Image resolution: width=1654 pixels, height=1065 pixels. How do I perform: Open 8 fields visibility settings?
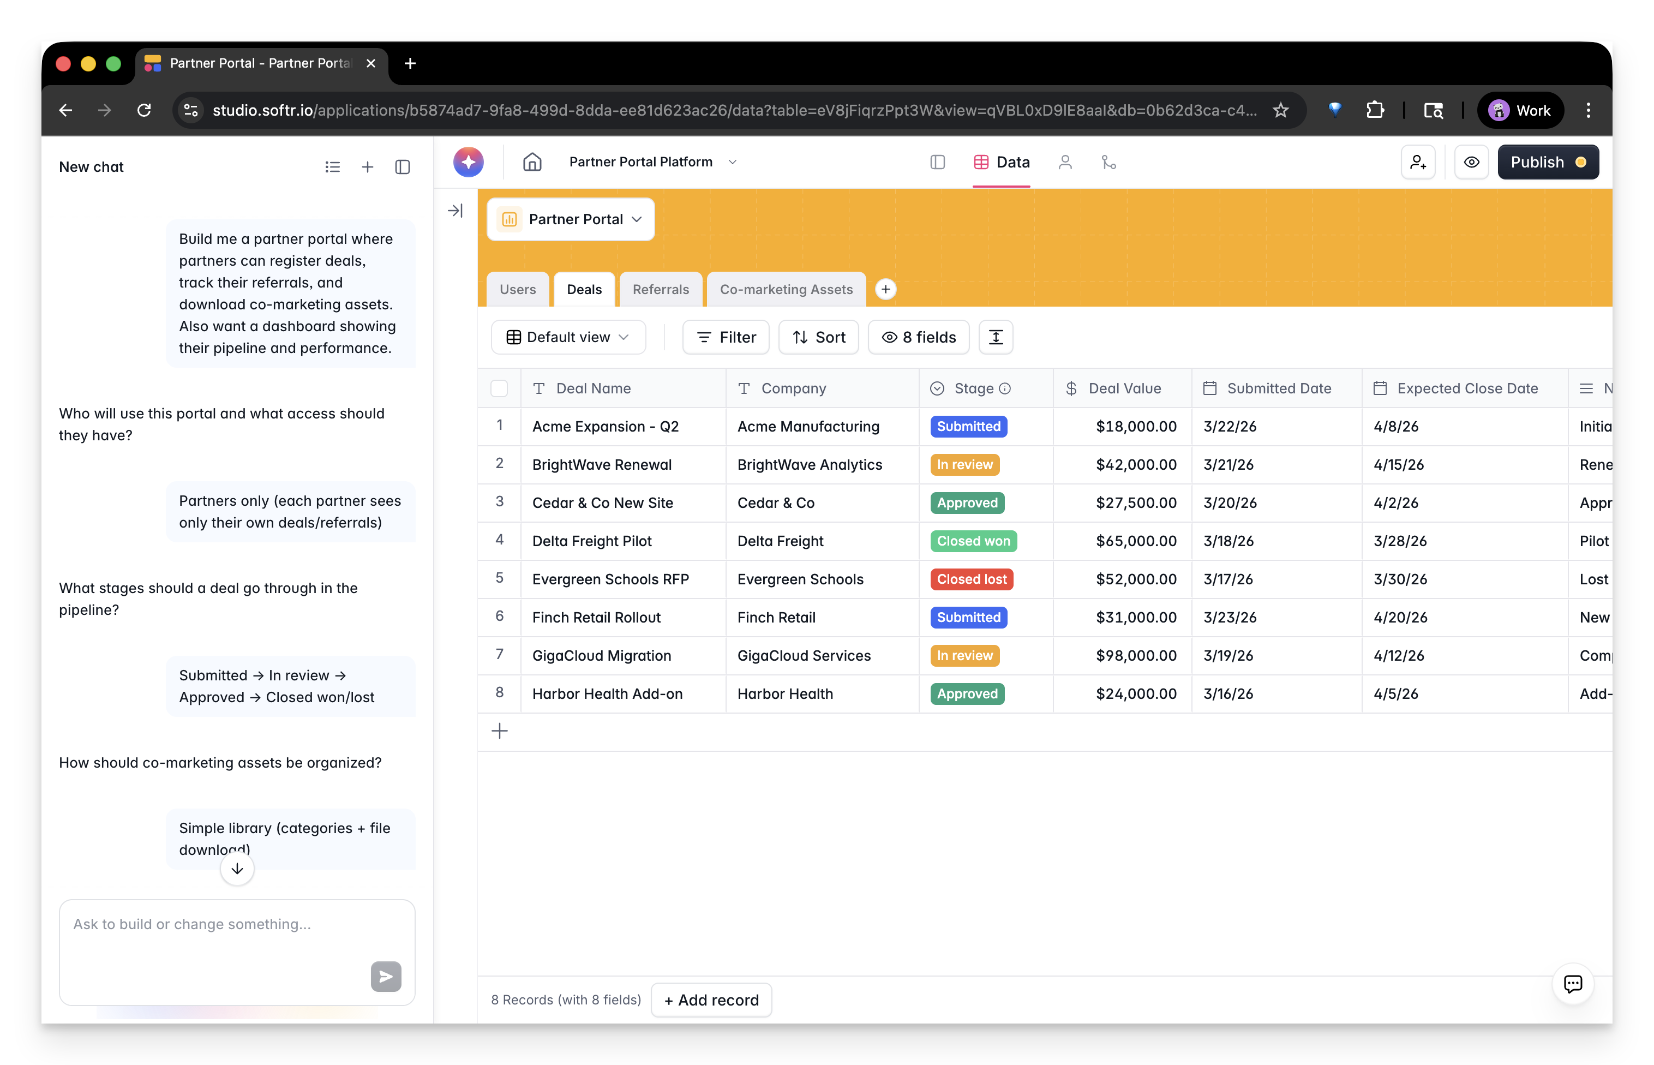(x=918, y=337)
